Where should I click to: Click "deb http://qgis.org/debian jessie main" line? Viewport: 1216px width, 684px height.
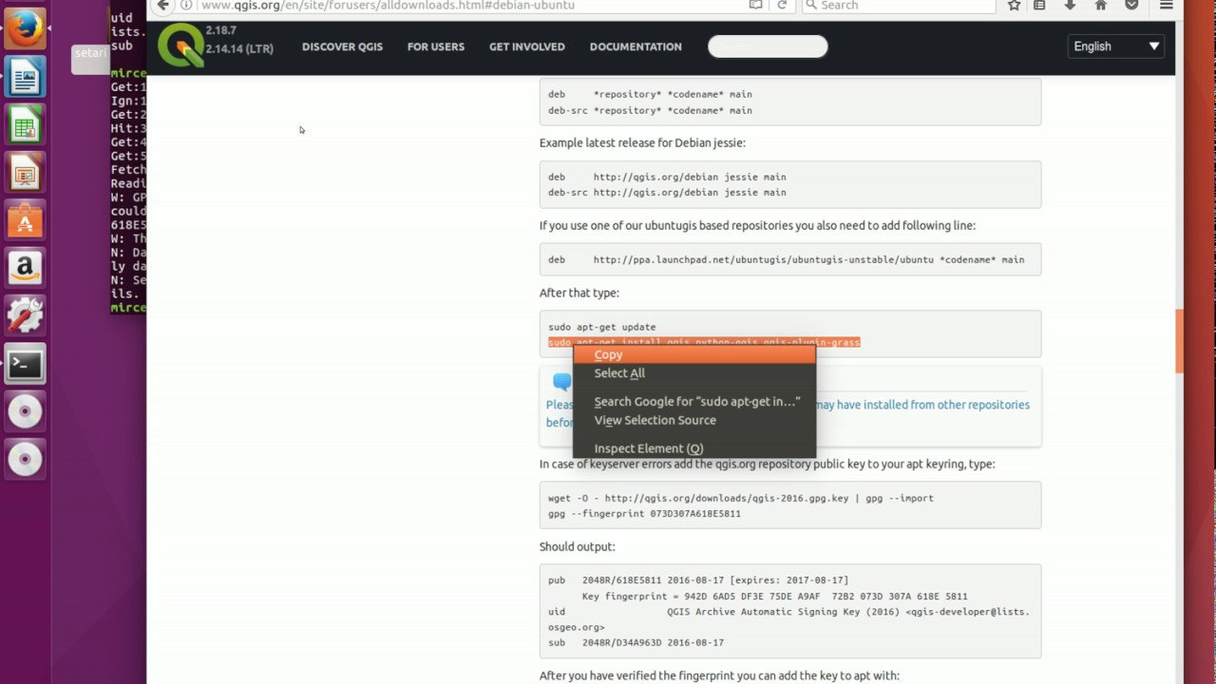click(x=667, y=177)
